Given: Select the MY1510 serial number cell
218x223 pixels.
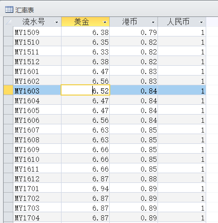Looking at the screenshot, I should click(37, 42).
